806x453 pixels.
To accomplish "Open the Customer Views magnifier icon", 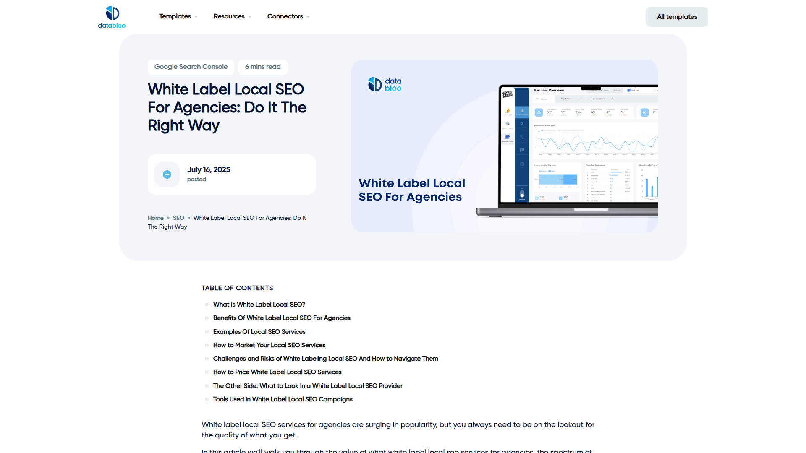I will [522, 124].
